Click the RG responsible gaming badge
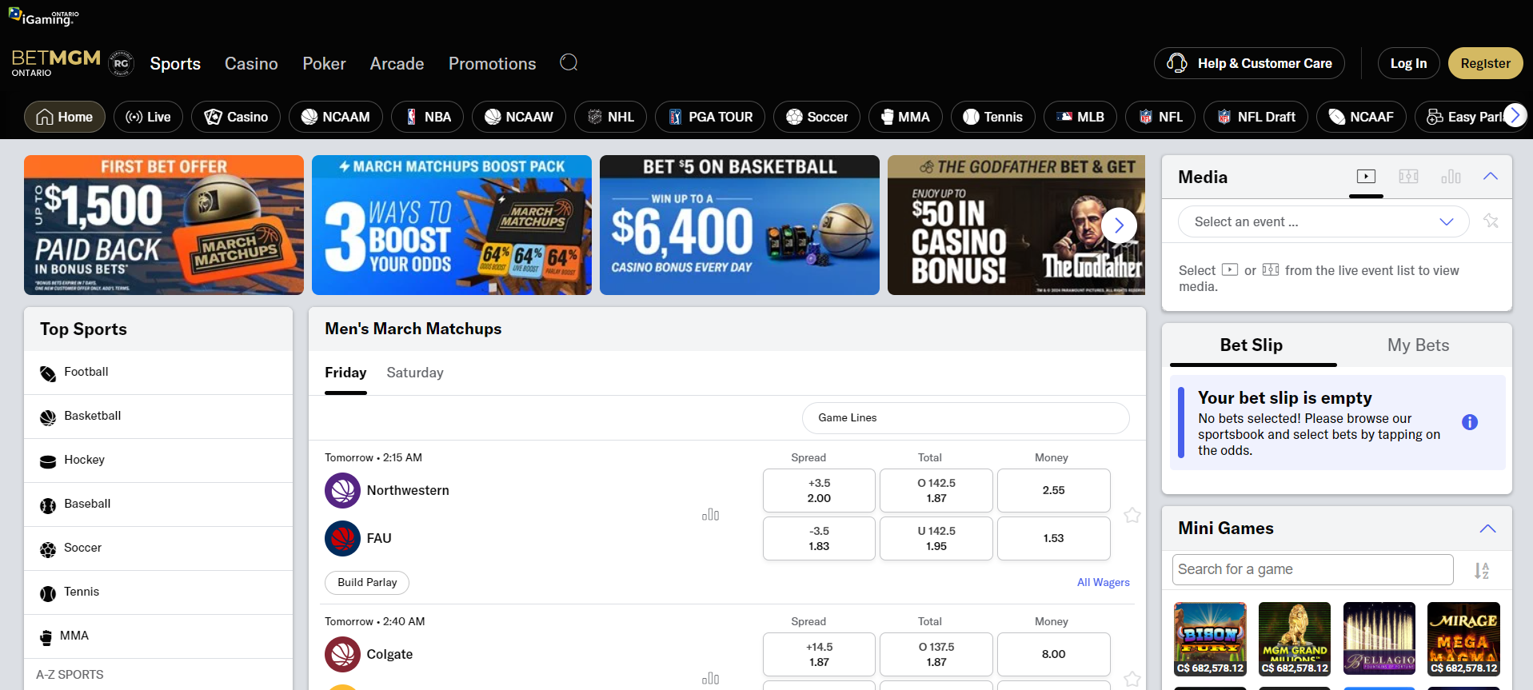1533x690 pixels. coord(121,63)
